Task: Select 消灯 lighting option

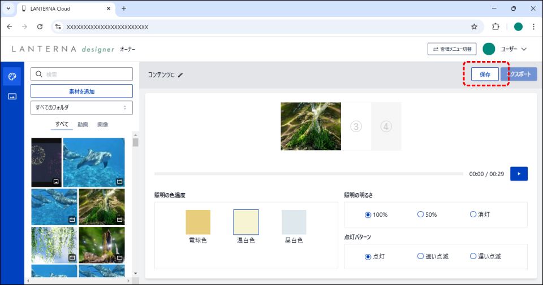Action: tap(473, 214)
